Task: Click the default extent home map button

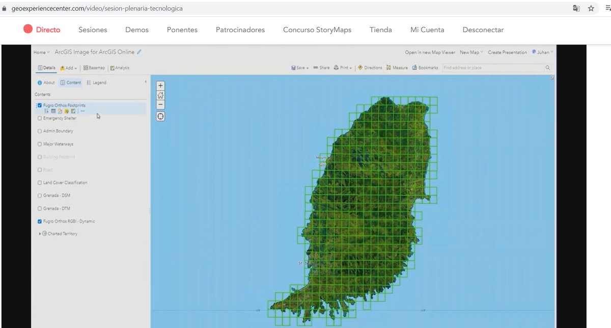Action: pyautogui.click(x=160, y=95)
